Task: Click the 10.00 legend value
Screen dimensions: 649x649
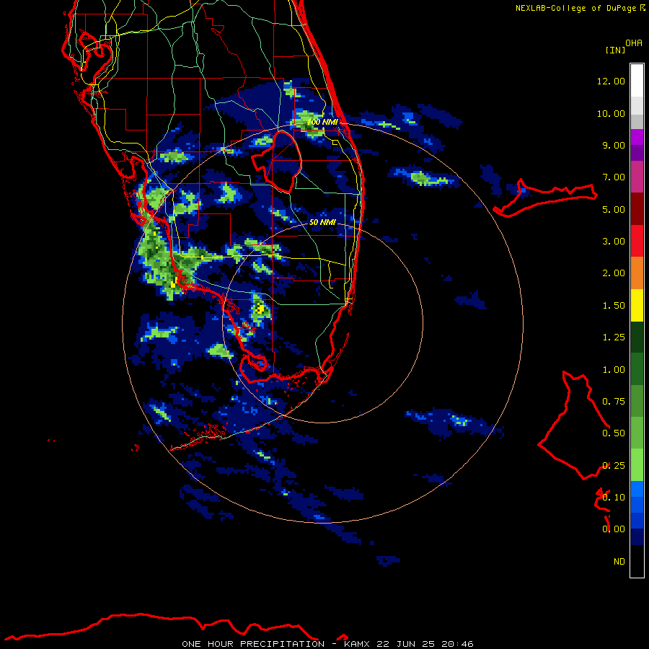Action: coord(611,113)
